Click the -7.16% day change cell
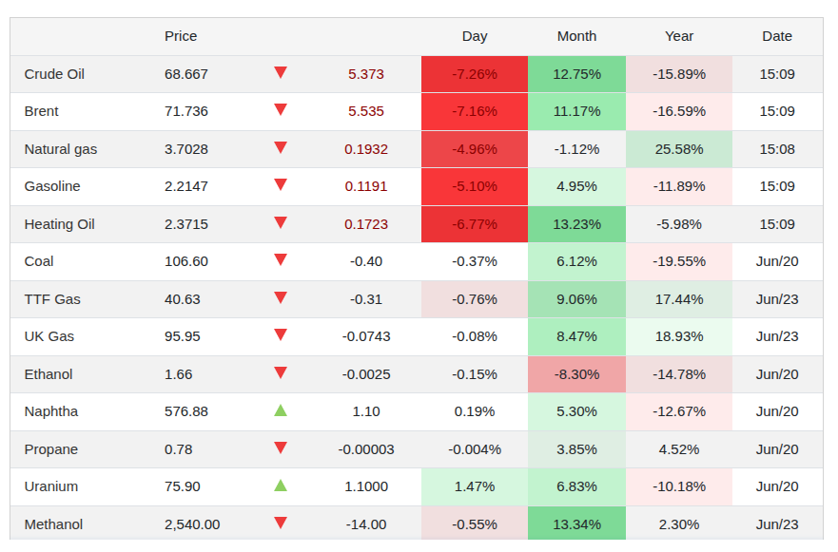This screenshot has width=838, height=552. pos(475,111)
